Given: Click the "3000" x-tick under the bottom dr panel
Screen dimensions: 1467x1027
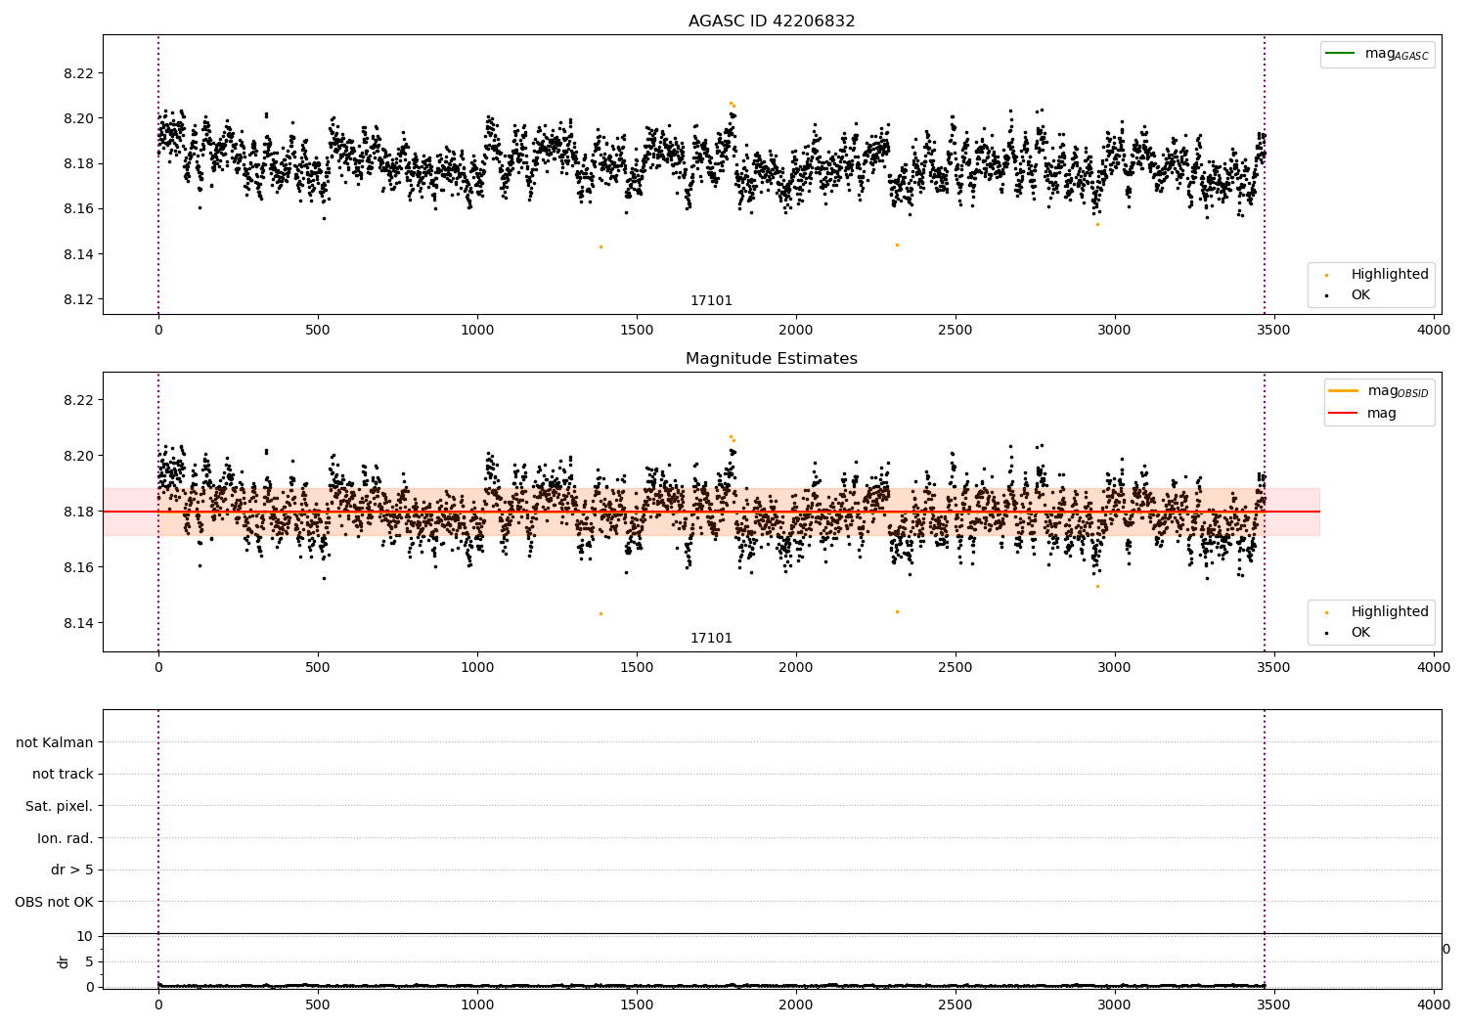Looking at the screenshot, I should click(x=1115, y=1004).
